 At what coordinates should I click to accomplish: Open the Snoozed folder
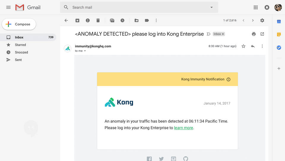coord(21,52)
